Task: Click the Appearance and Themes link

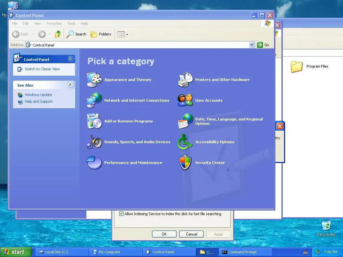Action: 128,80
